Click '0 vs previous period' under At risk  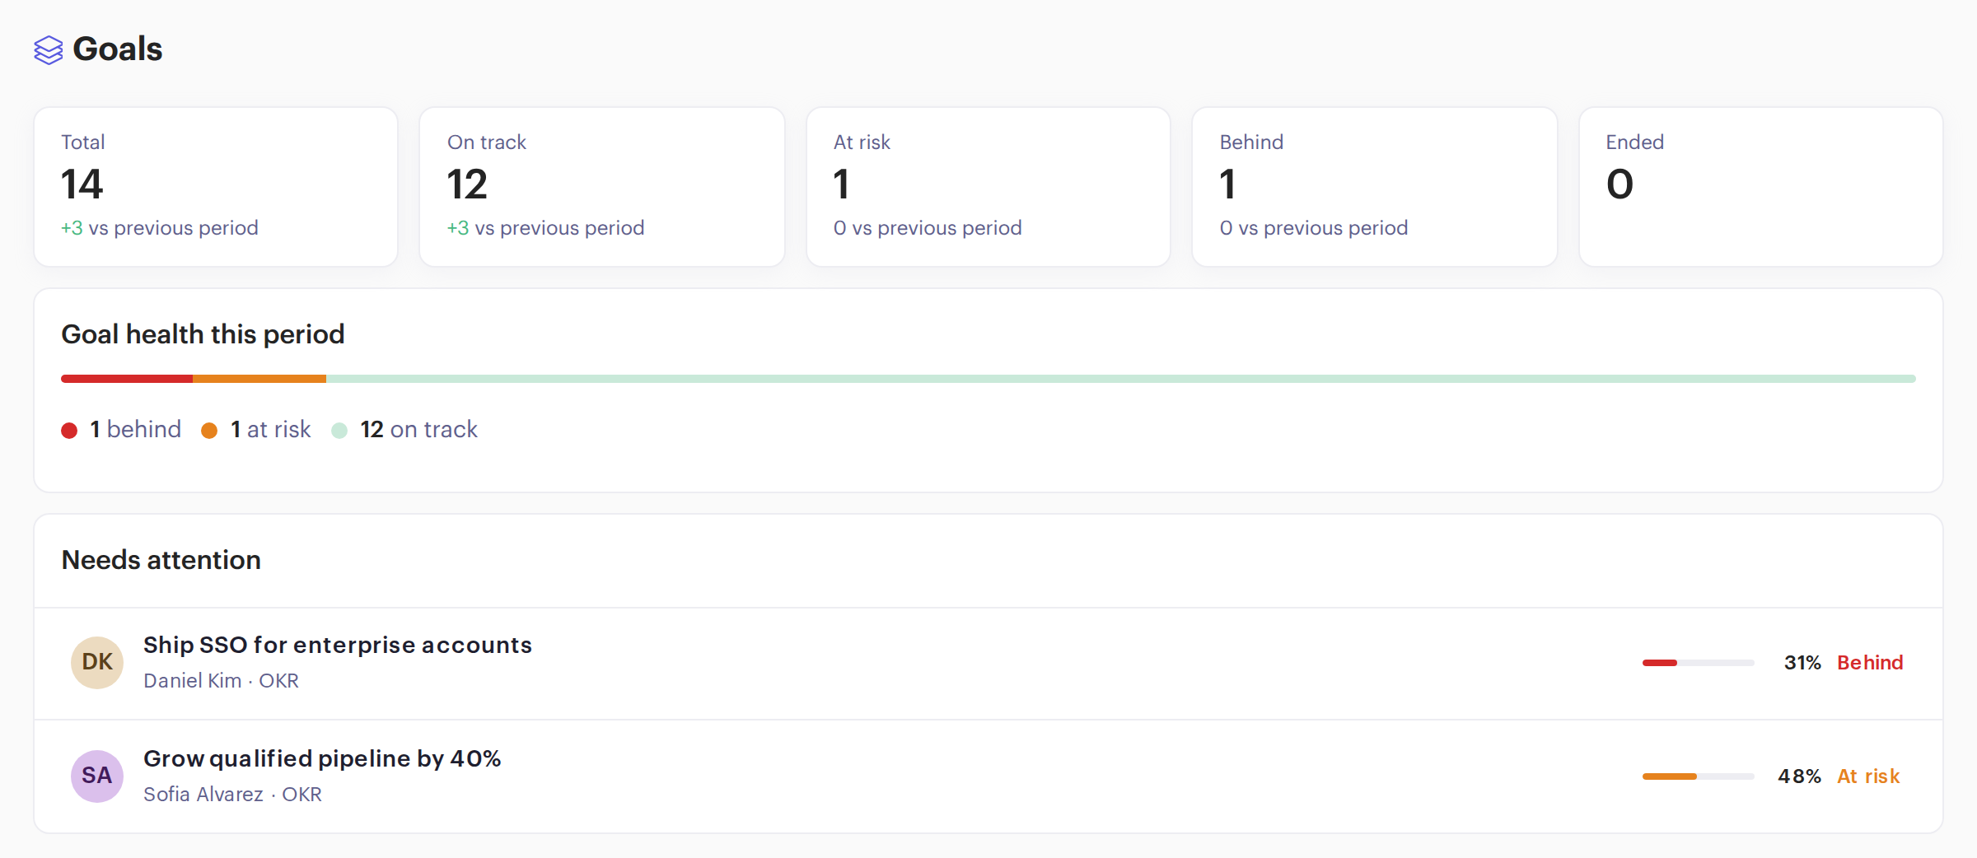928,228
